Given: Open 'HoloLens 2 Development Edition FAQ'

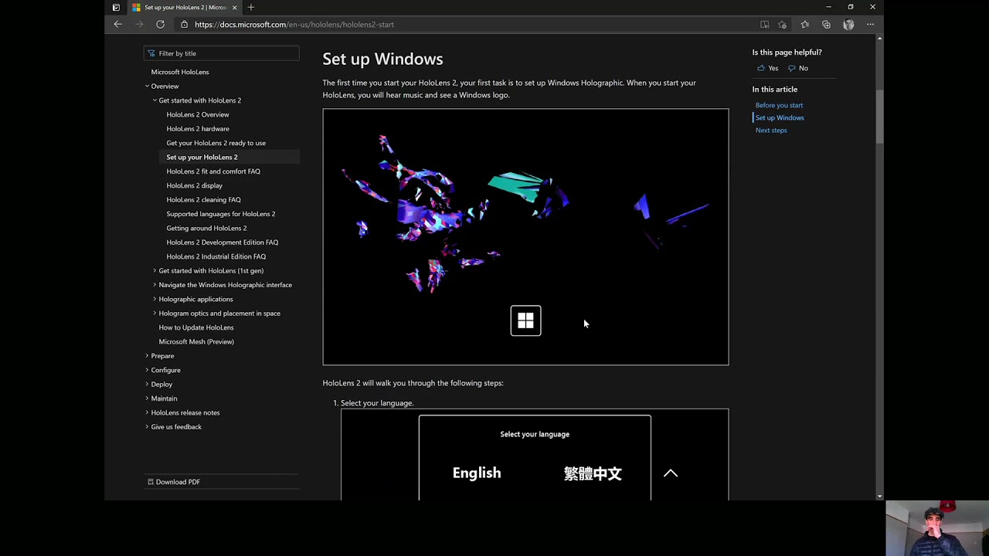Looking at the screenshot, I should point(222,242).
